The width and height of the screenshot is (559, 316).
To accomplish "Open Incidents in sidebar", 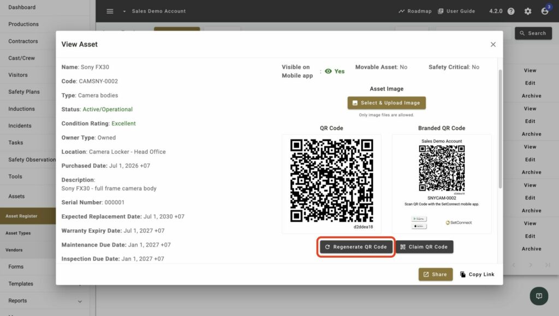I will click(x=20, y=126).
